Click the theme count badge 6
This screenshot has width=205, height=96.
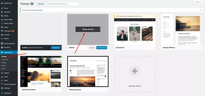32,4
